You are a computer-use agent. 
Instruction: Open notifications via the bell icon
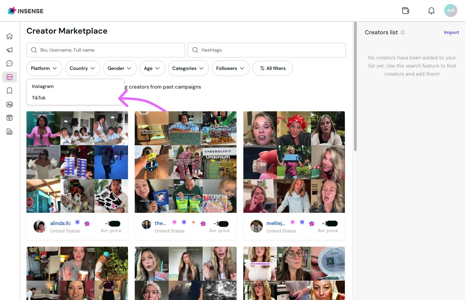coord(431,11)
